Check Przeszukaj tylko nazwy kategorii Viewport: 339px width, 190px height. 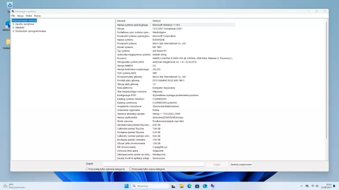tap(130, 169)
